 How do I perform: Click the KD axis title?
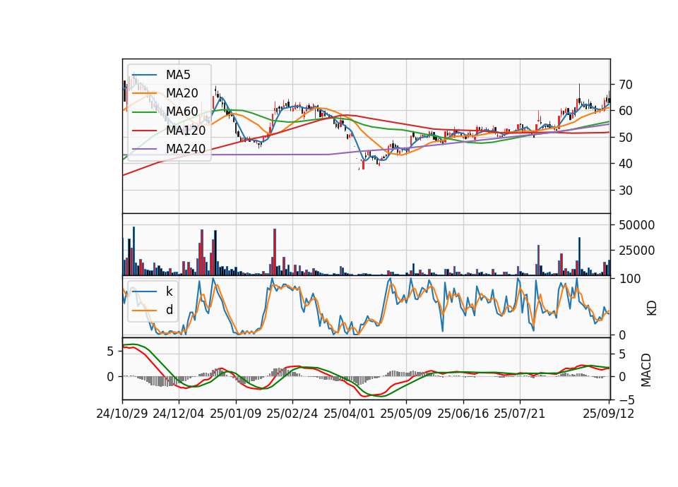652,308
